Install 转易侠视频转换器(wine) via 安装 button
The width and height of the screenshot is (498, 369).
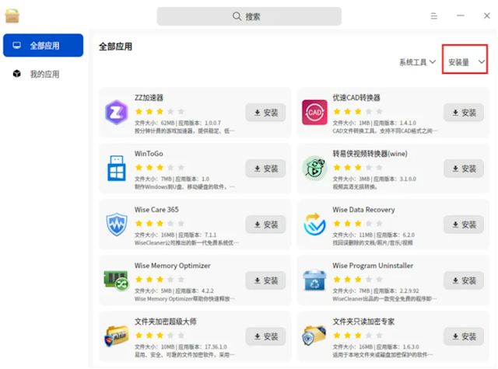click(464, 169)
